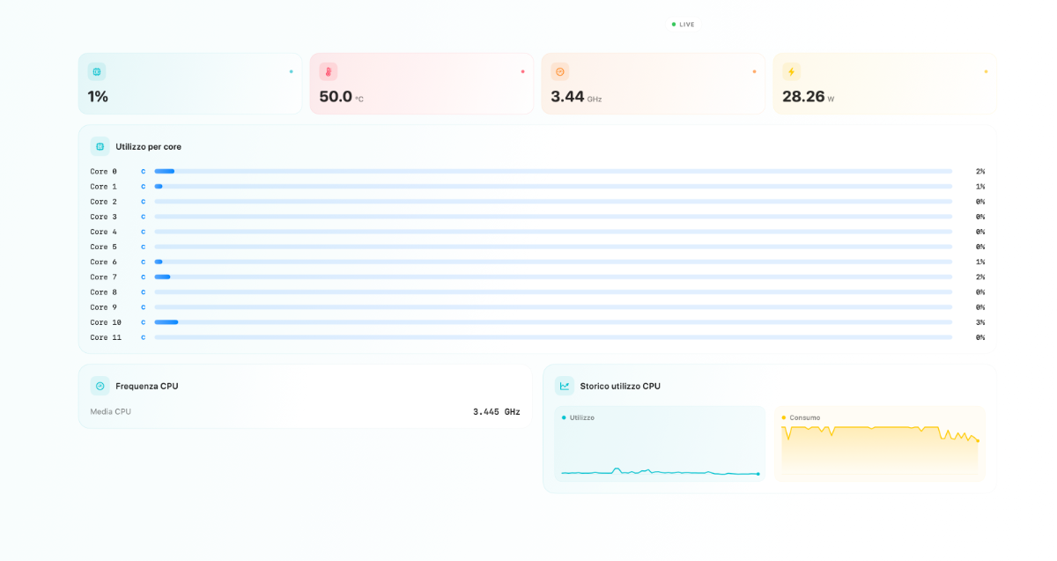The image size is (1057, 561).
Task: Click the Utilizzo history line chart
Action: click(660, 451)
